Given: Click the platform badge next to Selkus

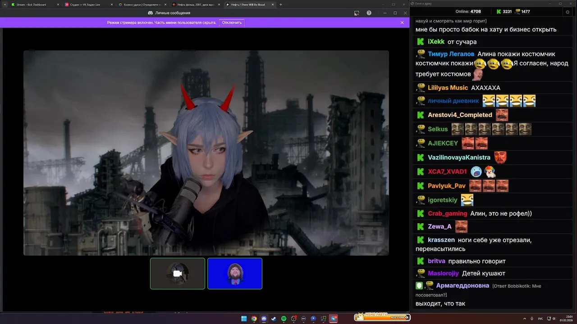Looking at the screenshot, I should [421, 129].
